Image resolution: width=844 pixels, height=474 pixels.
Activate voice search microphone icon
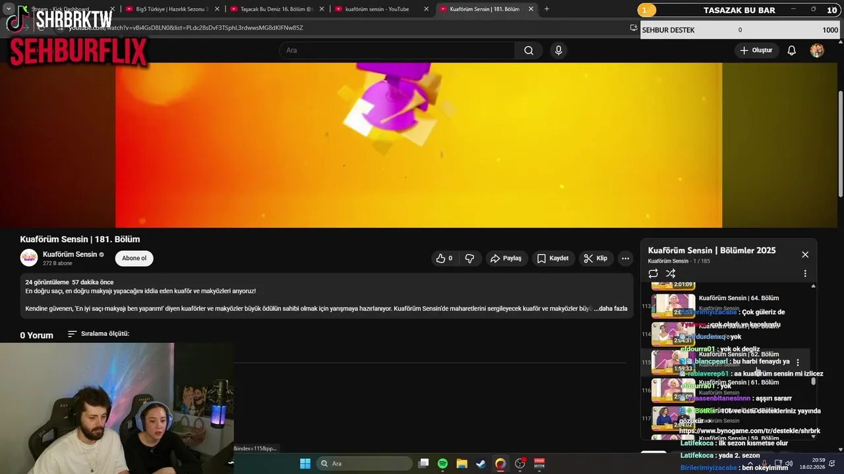558,51
